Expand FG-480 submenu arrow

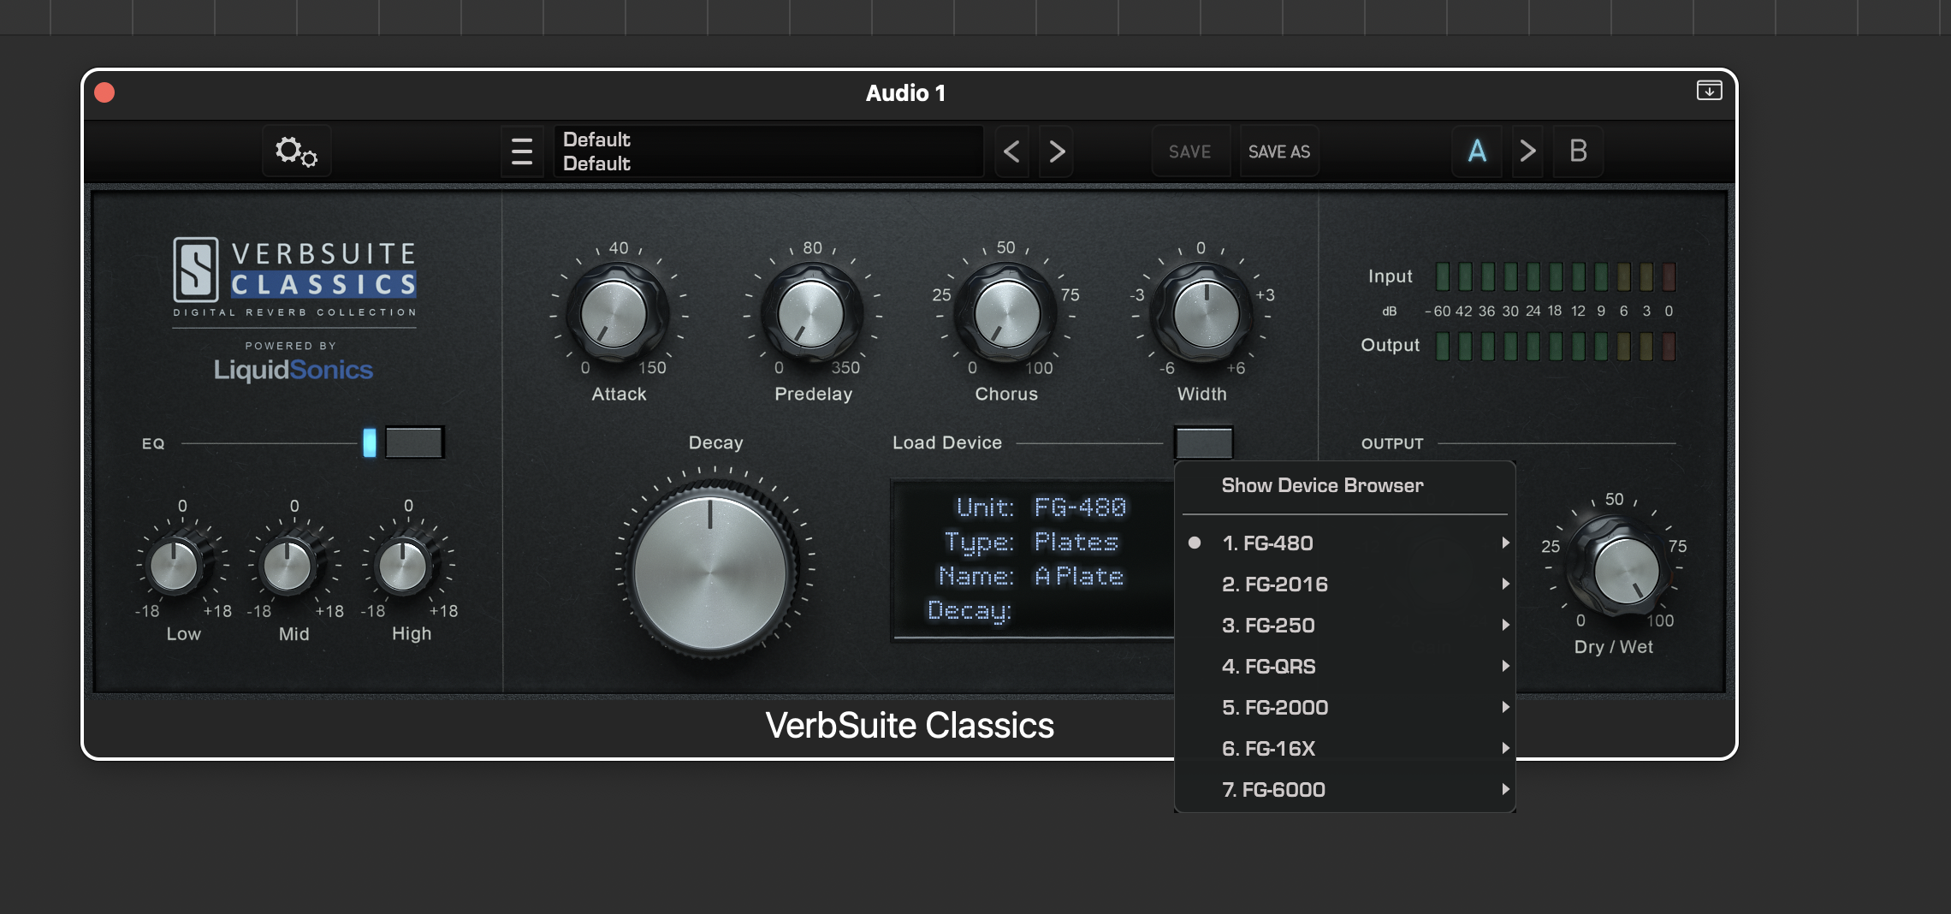coord(1505,543)
